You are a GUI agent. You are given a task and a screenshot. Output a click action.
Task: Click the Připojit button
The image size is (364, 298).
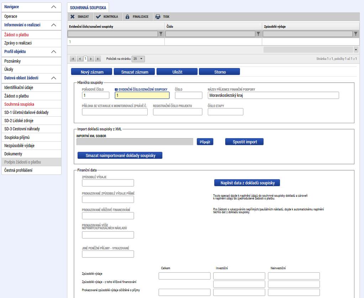205,142
